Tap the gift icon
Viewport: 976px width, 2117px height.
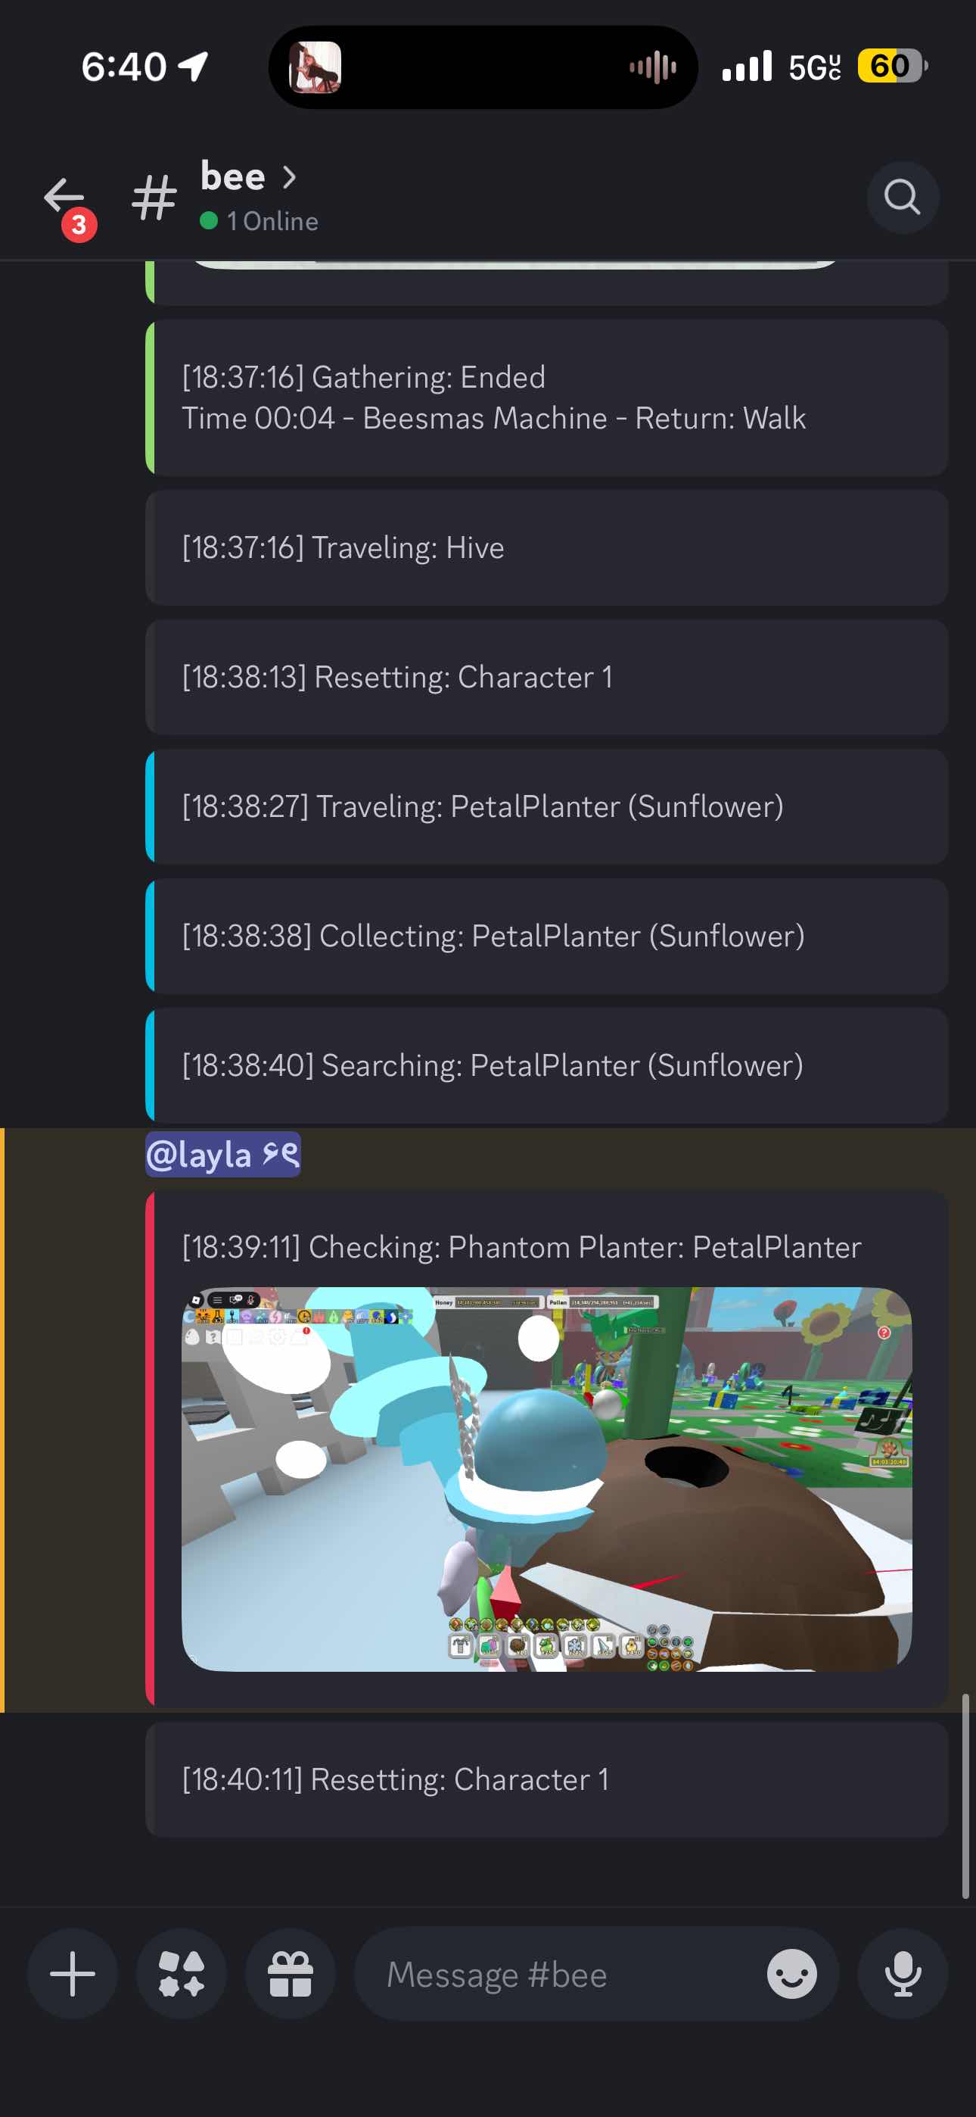[x=291, y=1974]
